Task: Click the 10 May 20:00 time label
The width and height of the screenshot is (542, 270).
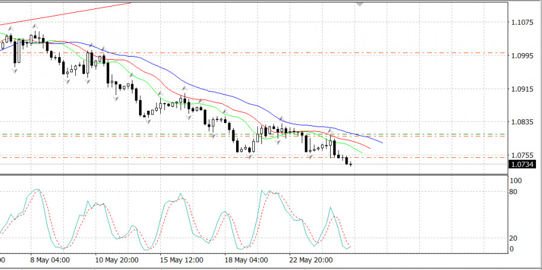Action: coord(117,261)
